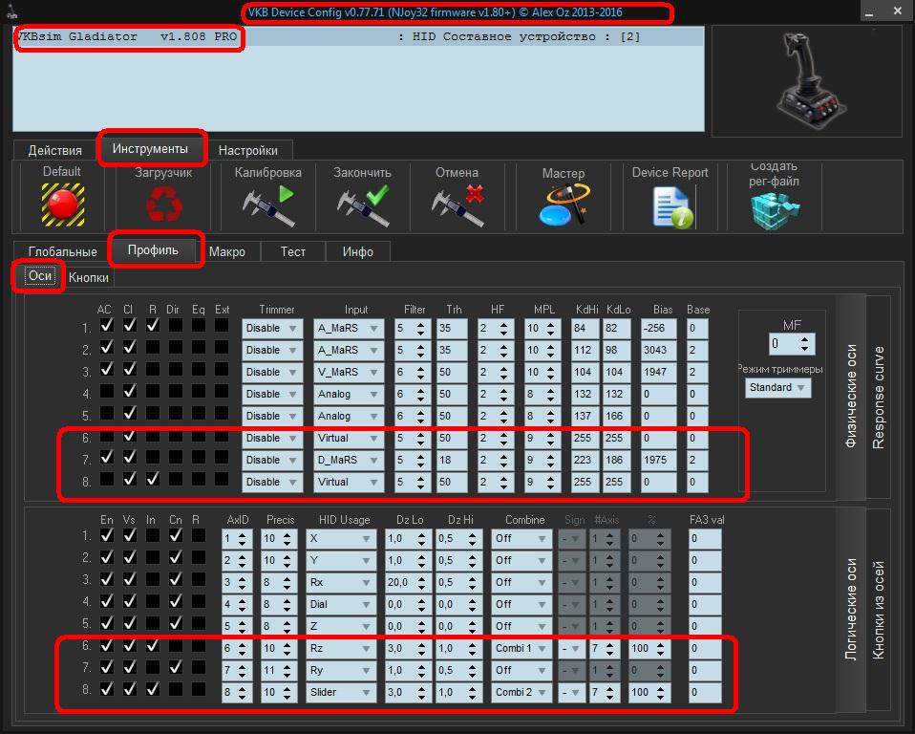Switch to the Действия tab
This screenshot has height=734, width=915.
(54, 150)
